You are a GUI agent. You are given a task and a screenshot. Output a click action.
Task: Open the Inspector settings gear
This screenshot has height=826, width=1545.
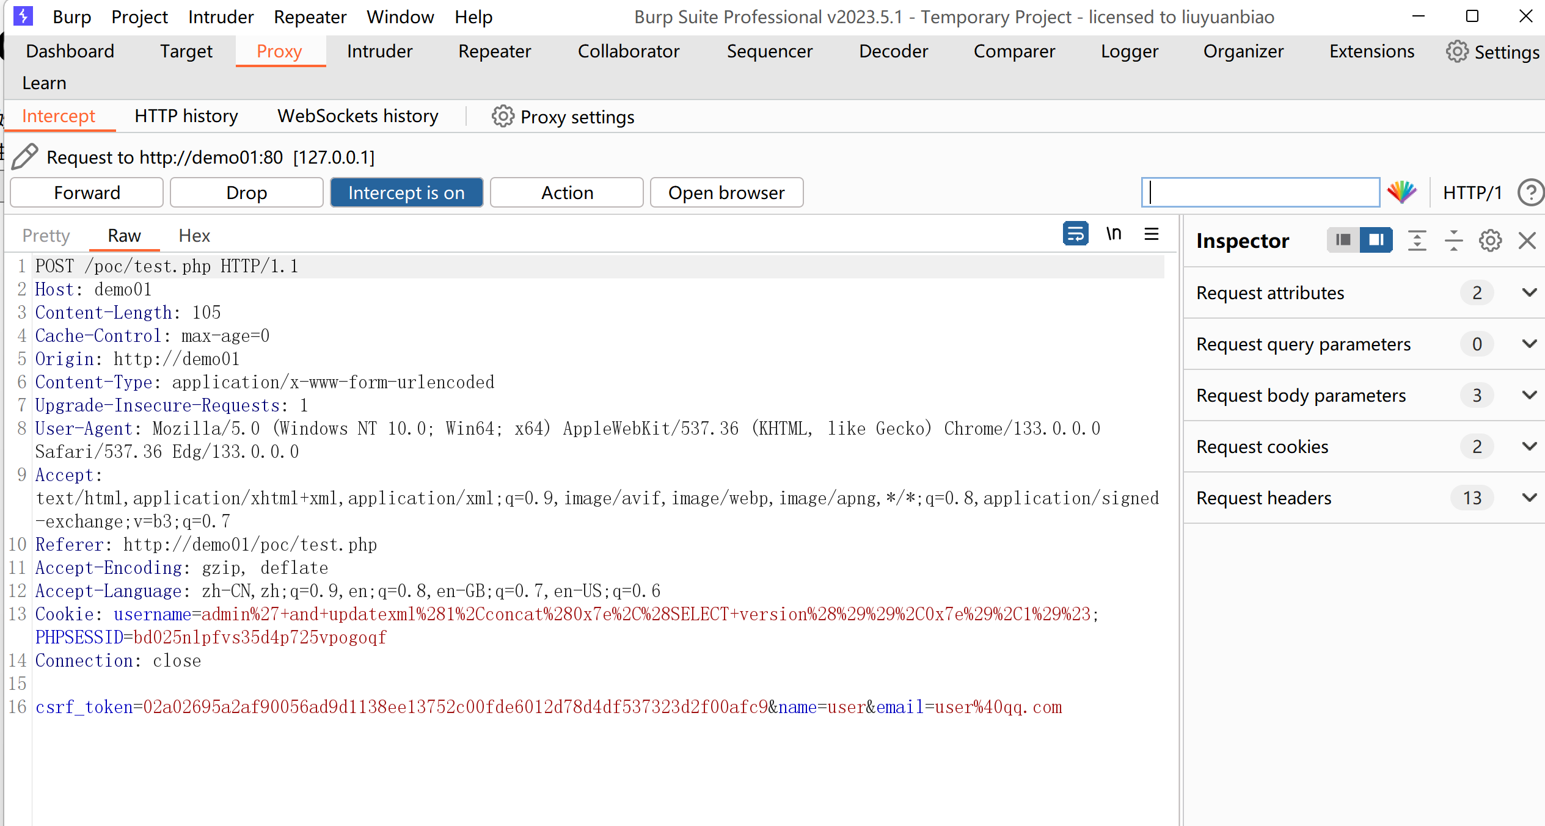click(x=1491, y=241)
